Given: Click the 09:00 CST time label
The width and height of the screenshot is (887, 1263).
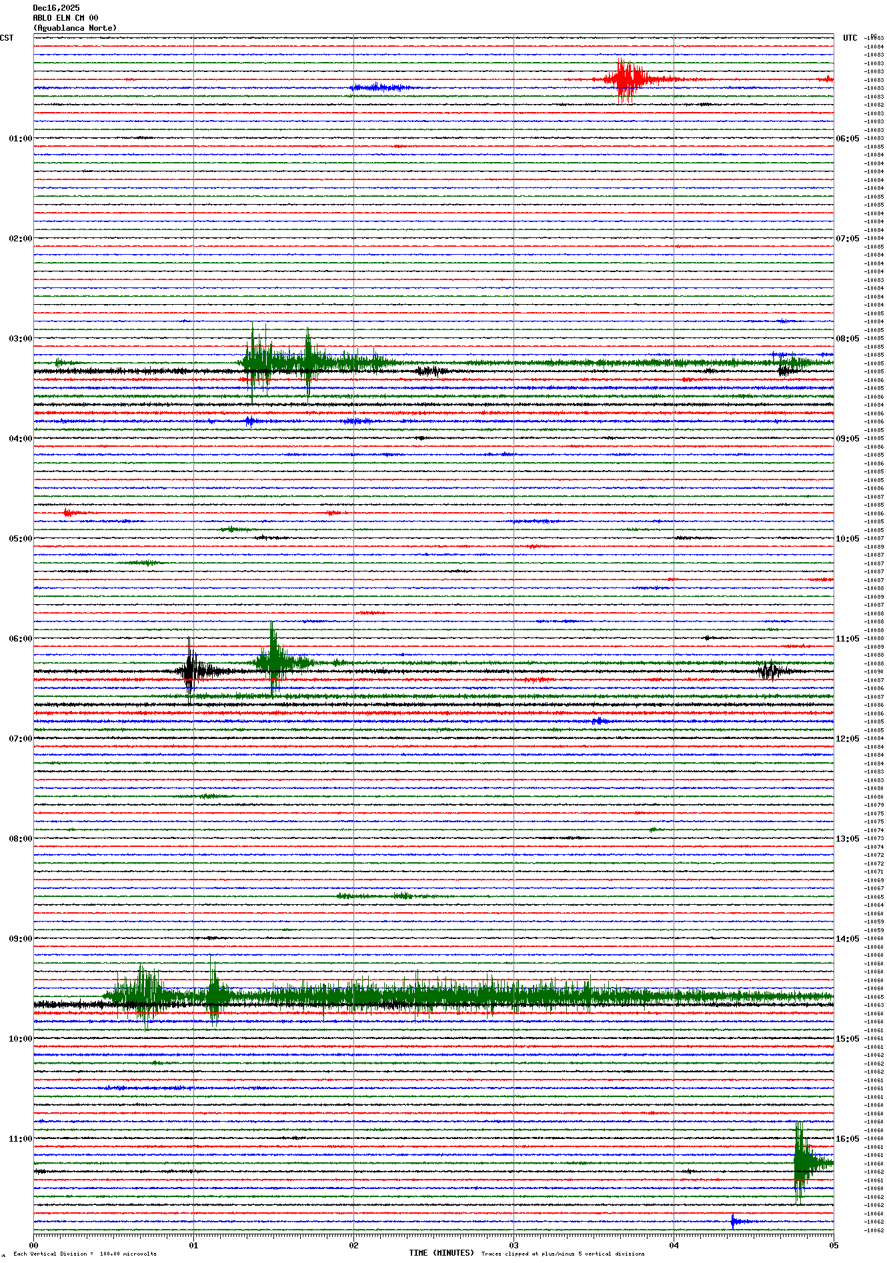Looking at the screenshot, I should pyautogui.click(x=20, y=939).
